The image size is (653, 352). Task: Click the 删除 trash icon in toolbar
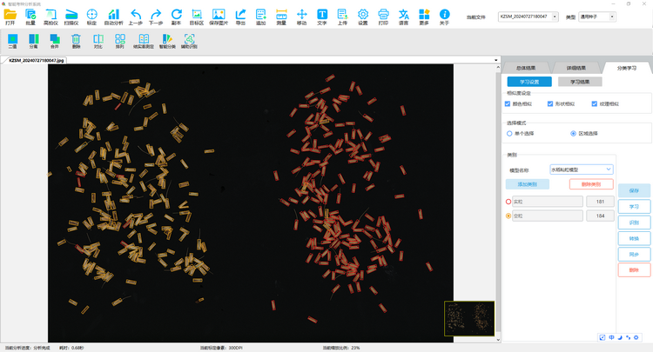pos(76,40)
